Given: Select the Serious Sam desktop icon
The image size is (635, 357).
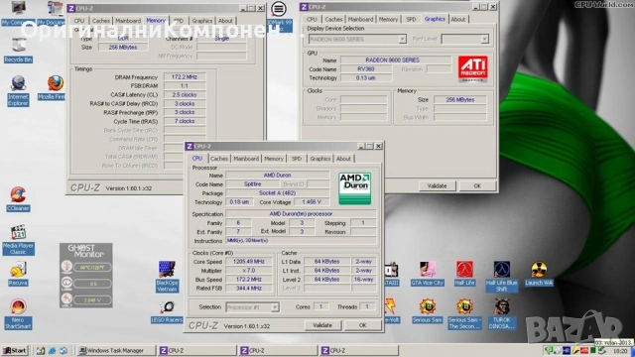Looking at the screenshot, I should (x=428, y=310).
